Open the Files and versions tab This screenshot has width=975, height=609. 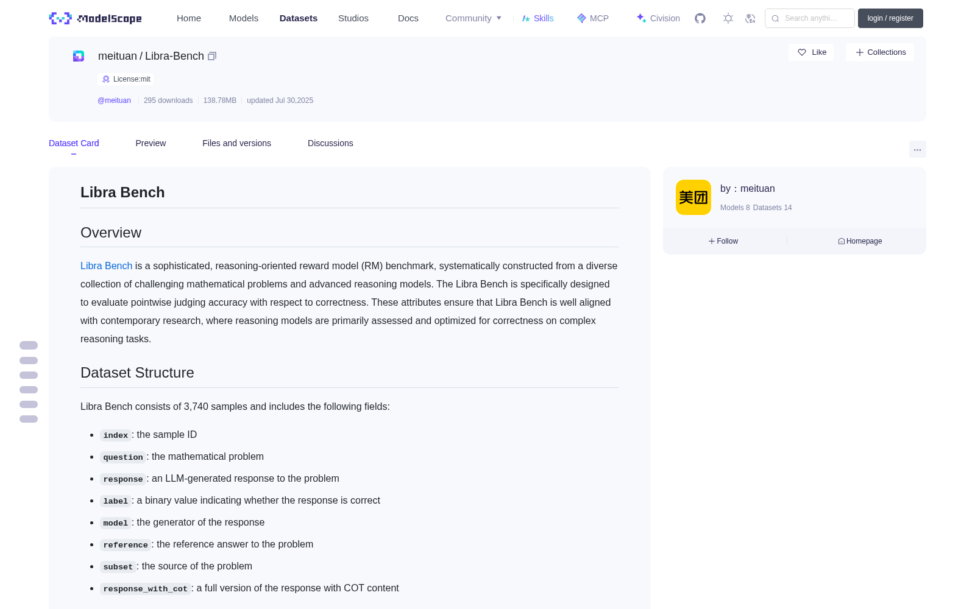click(236, 143)
